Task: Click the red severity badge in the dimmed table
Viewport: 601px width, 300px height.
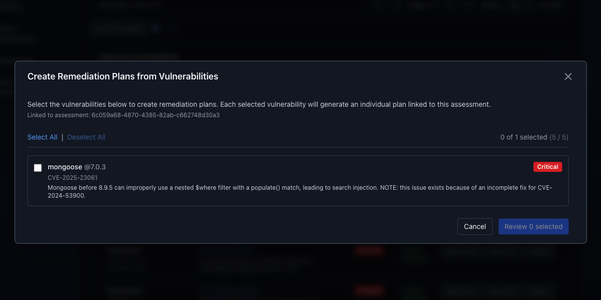Action: tap(369, 251)
